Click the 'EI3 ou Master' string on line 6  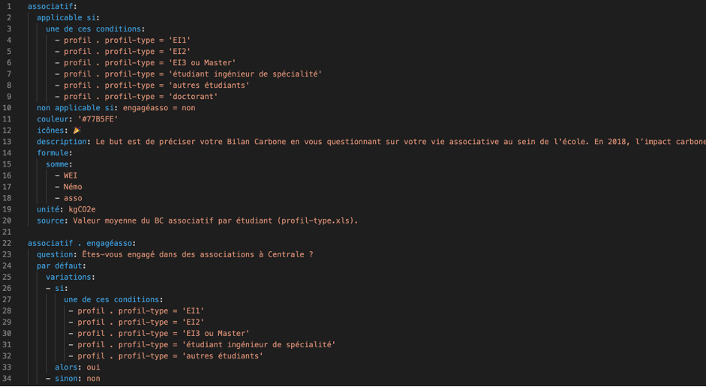coord(202,63)
